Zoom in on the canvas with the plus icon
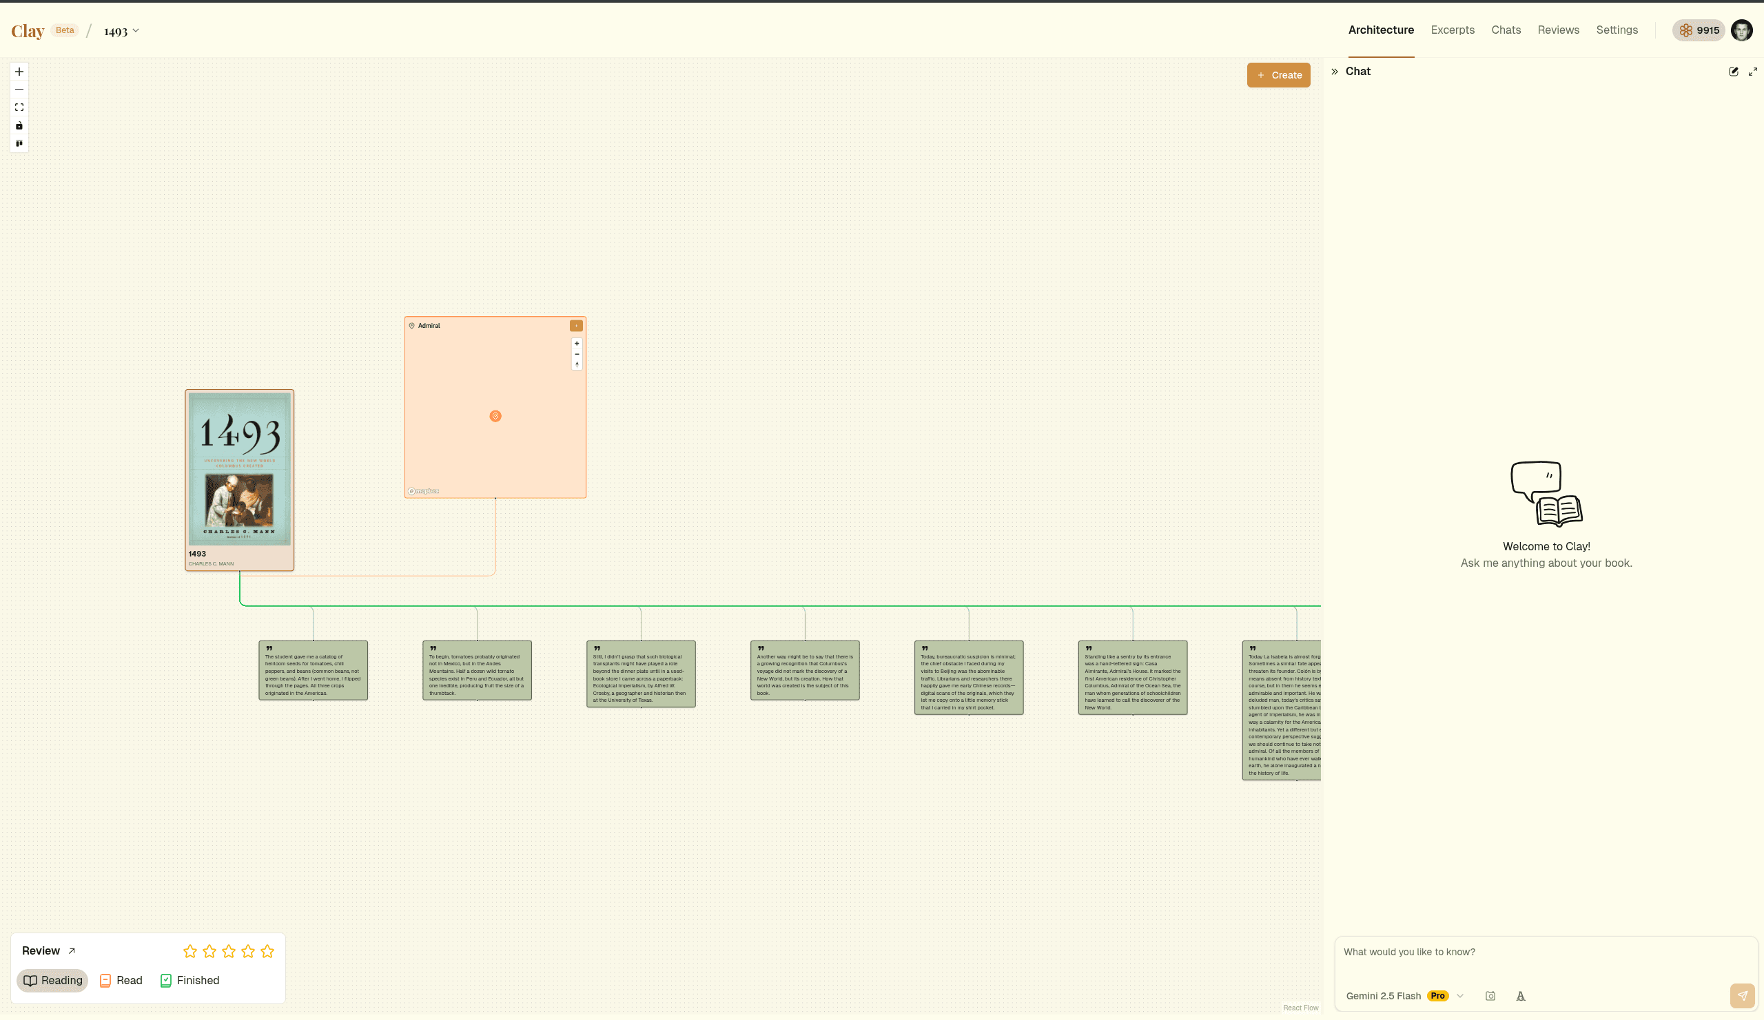The width and height of the screenshot is (1764, 1020). pos(19,72)
